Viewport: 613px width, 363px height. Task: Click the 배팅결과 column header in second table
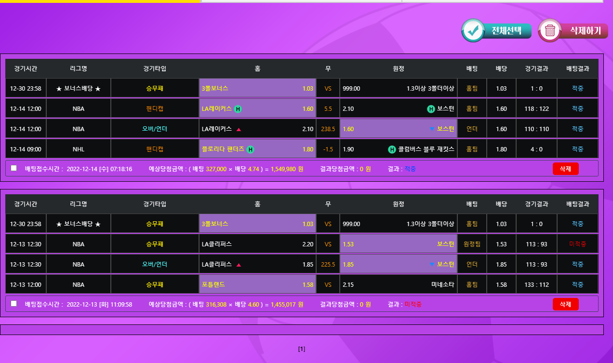577,204
